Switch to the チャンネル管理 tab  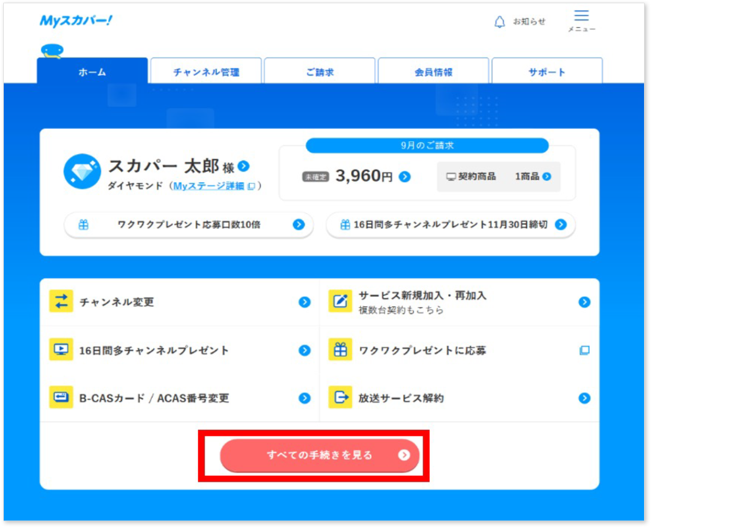(x=206, y=71)
